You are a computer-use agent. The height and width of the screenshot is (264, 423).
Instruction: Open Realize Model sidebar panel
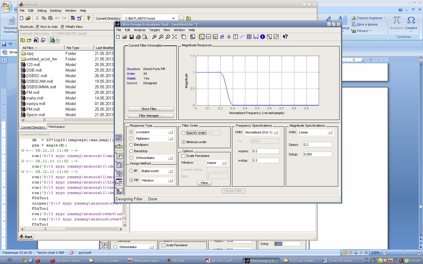tap(119, 165)
